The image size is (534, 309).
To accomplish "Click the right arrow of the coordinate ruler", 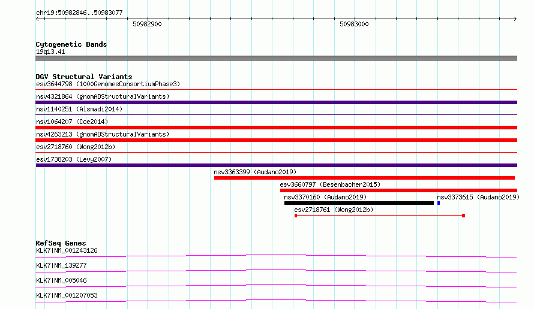I will click(x=515, y=19).
